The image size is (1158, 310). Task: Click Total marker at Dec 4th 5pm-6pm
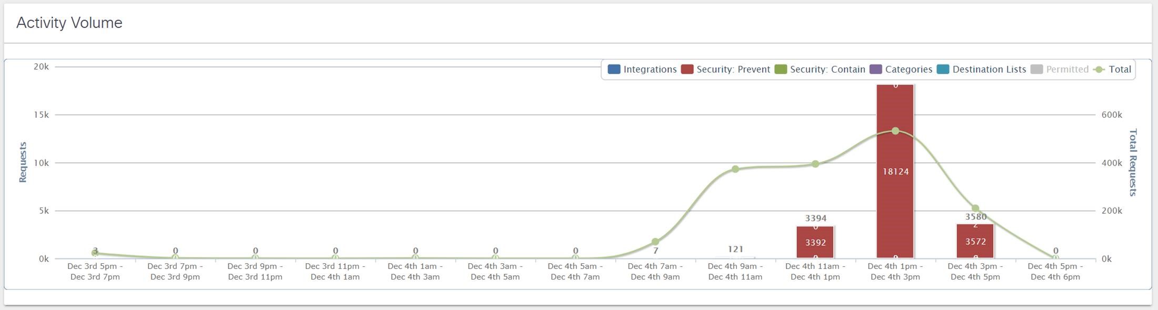pyautogui.click(x=1055, y=258)
